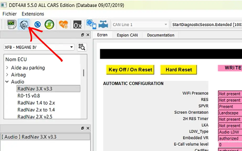The width and height of the screenshot is (242, 151).
Task: Open the Extensions menu
Action: click(x=33, y=14)
